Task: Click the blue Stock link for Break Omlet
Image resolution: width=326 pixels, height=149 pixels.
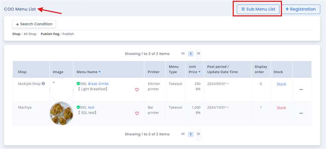Action: click(x=281, y=84)
